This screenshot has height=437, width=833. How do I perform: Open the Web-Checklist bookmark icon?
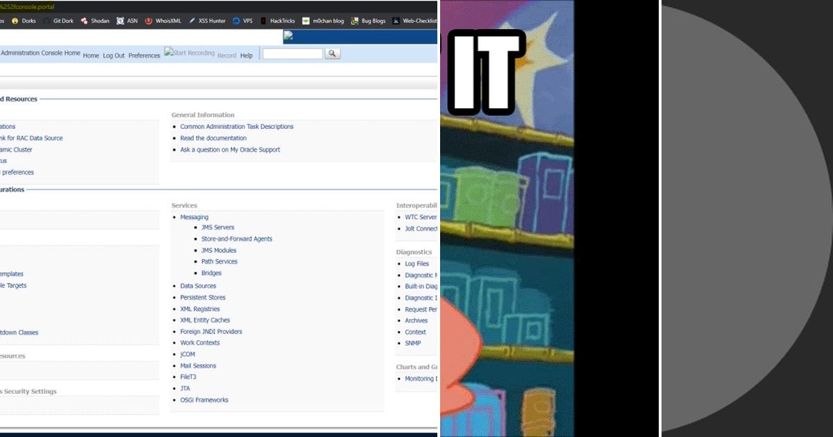point(396,21)
